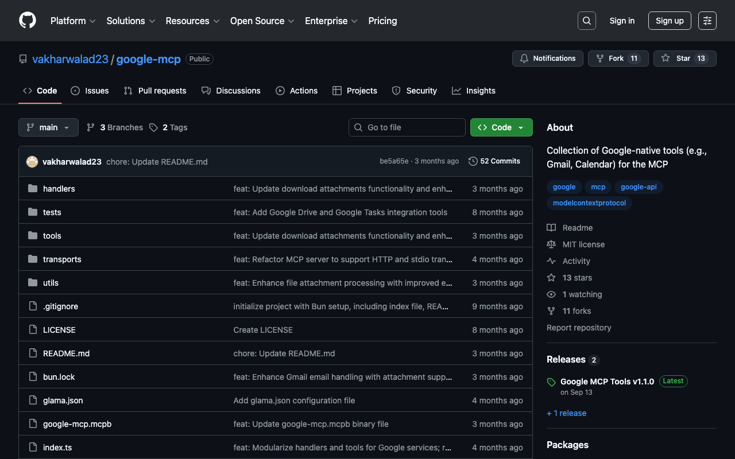
Task: Open the Pull requests tab
Action: [x=155, y=91]
